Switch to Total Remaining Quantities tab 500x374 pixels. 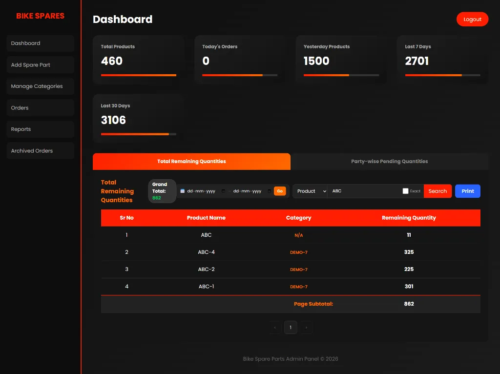pos(191,161)
